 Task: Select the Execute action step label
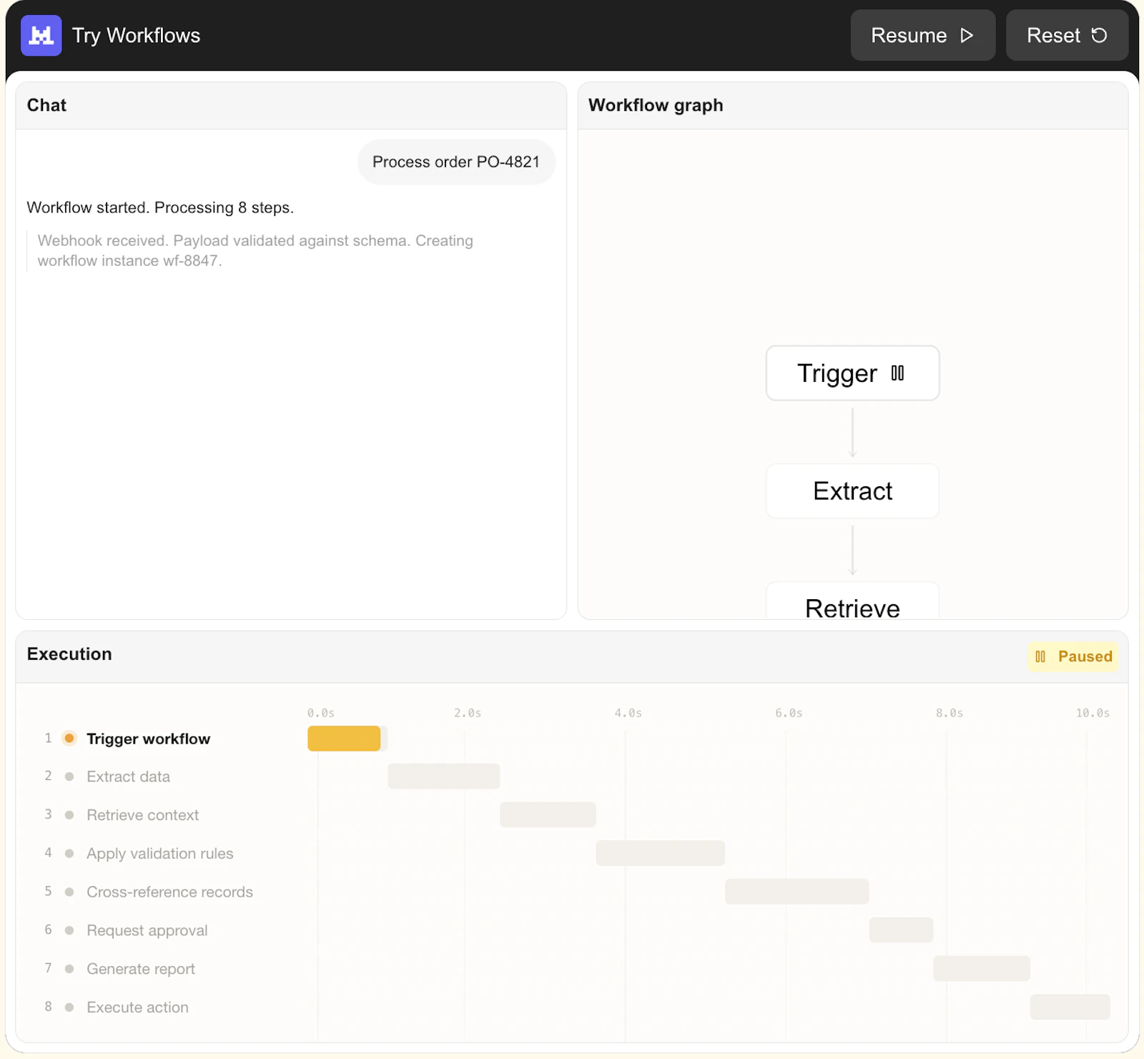click(x=137, y=1008)
